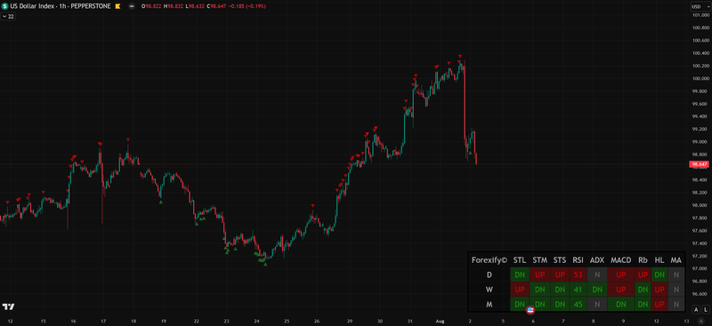Toggle auto scale with the A button
The width and height of the screenshot is (712, 326).
coord(696,310)
